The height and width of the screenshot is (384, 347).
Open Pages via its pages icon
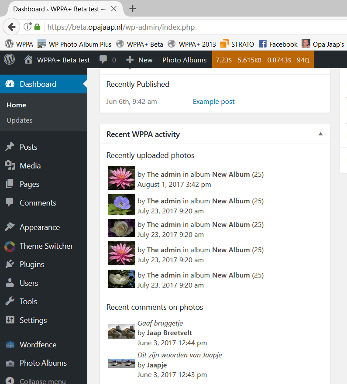[10, 184]
